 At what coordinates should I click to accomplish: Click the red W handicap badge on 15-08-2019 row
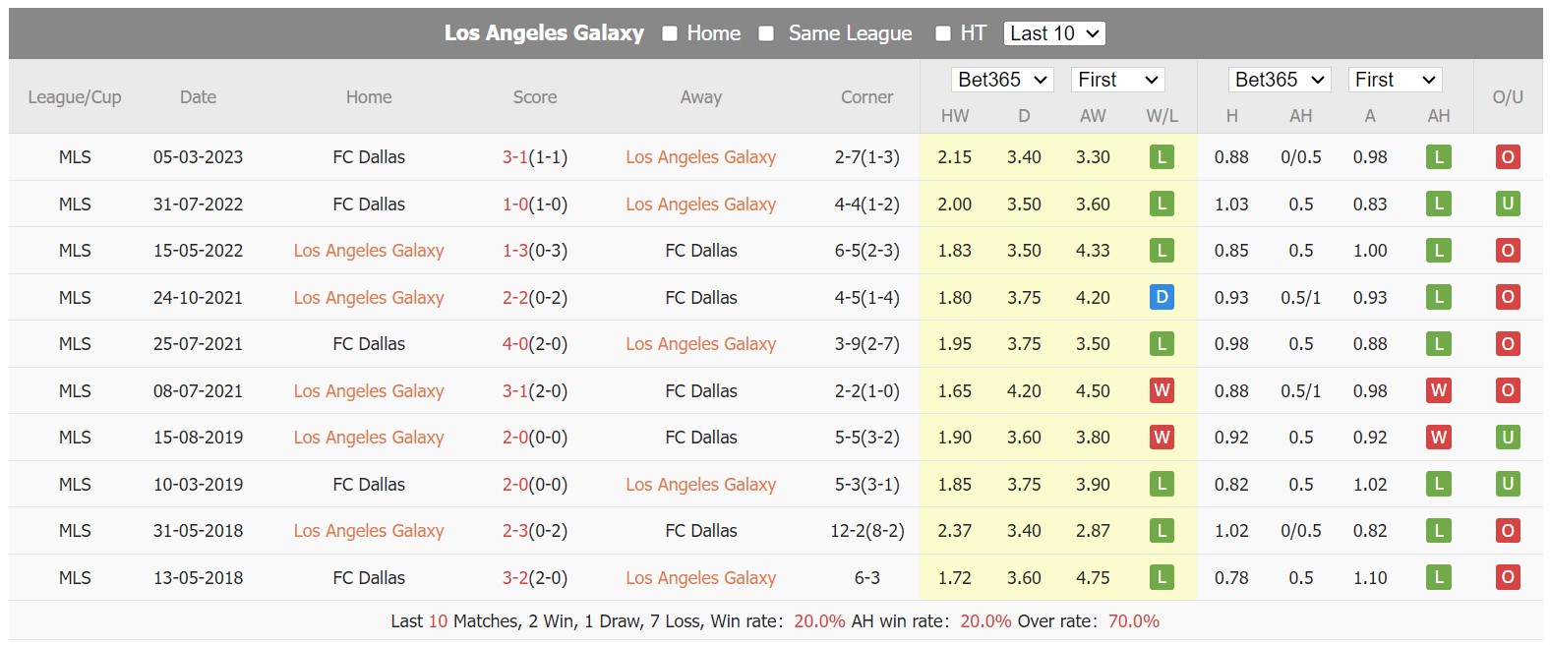pyautogui.click(x=1438, y=438)
